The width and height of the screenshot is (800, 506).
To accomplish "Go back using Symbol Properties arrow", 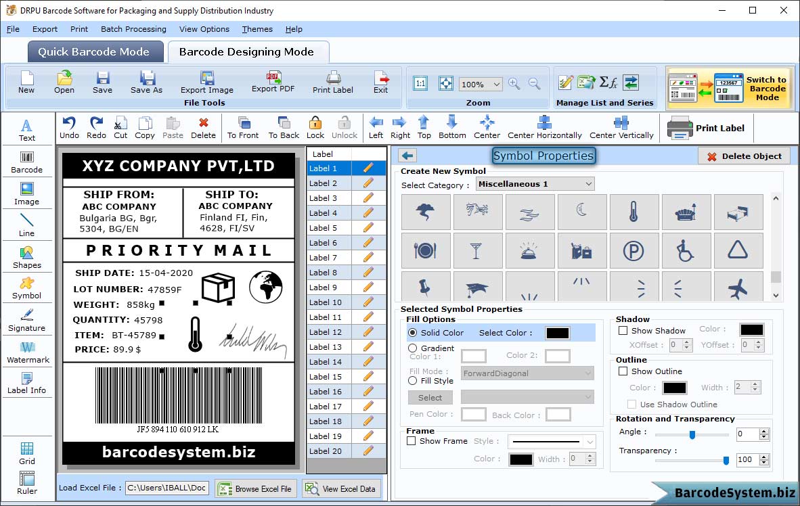I will tap(407, 156).
